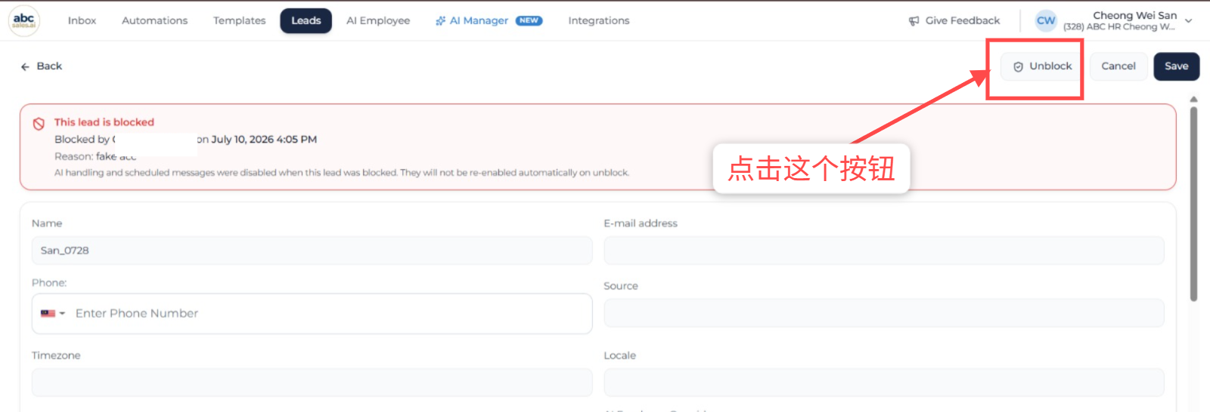Open the AI Employee page
Screen dimensions: 1210x412
click(378, 20)
